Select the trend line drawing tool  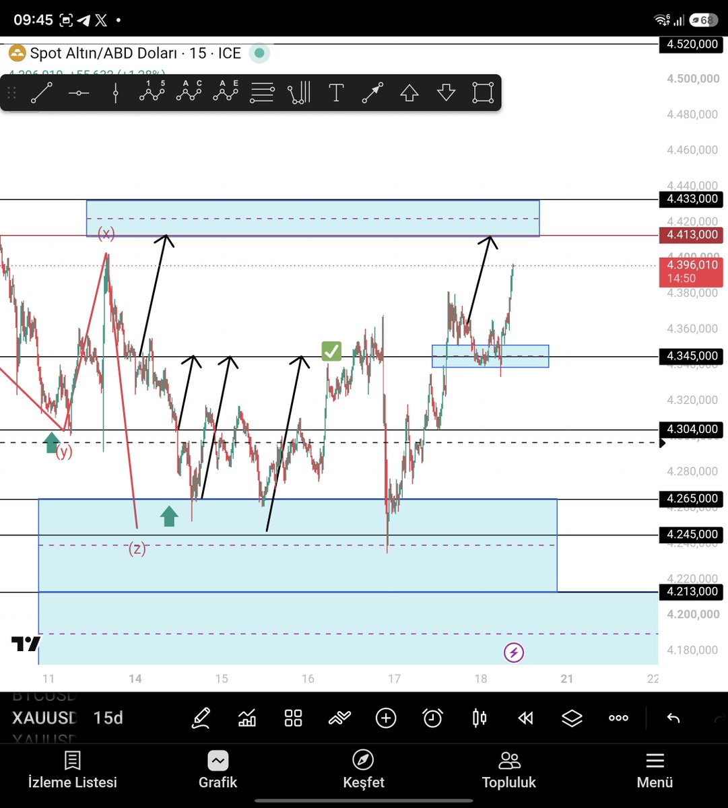42,92
